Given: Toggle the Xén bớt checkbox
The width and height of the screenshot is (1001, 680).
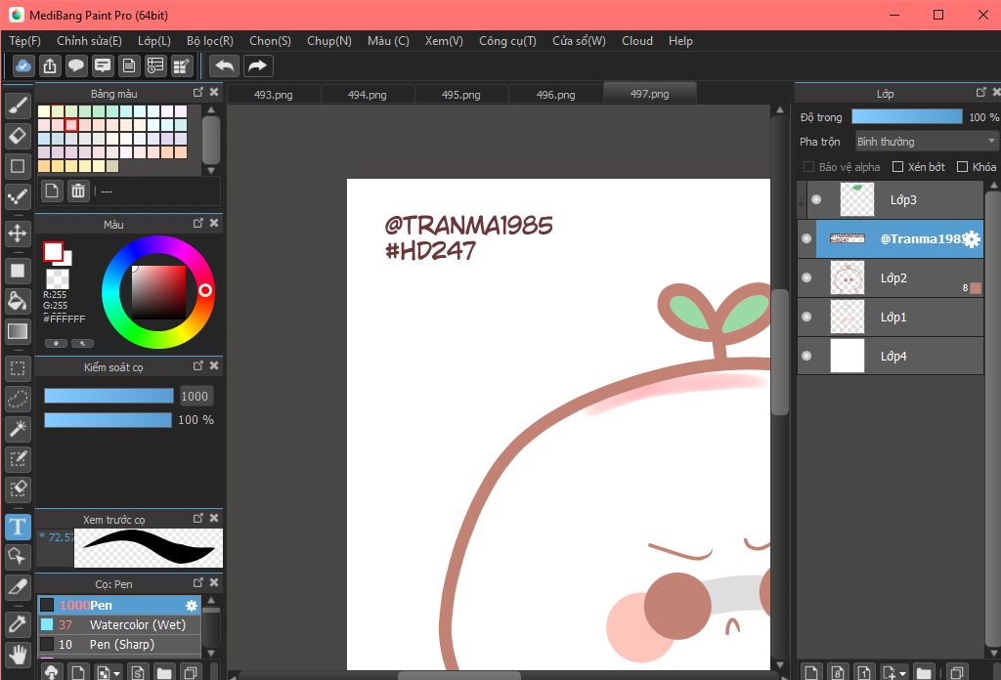Looking at the screenshot, I should pos(897,166).
